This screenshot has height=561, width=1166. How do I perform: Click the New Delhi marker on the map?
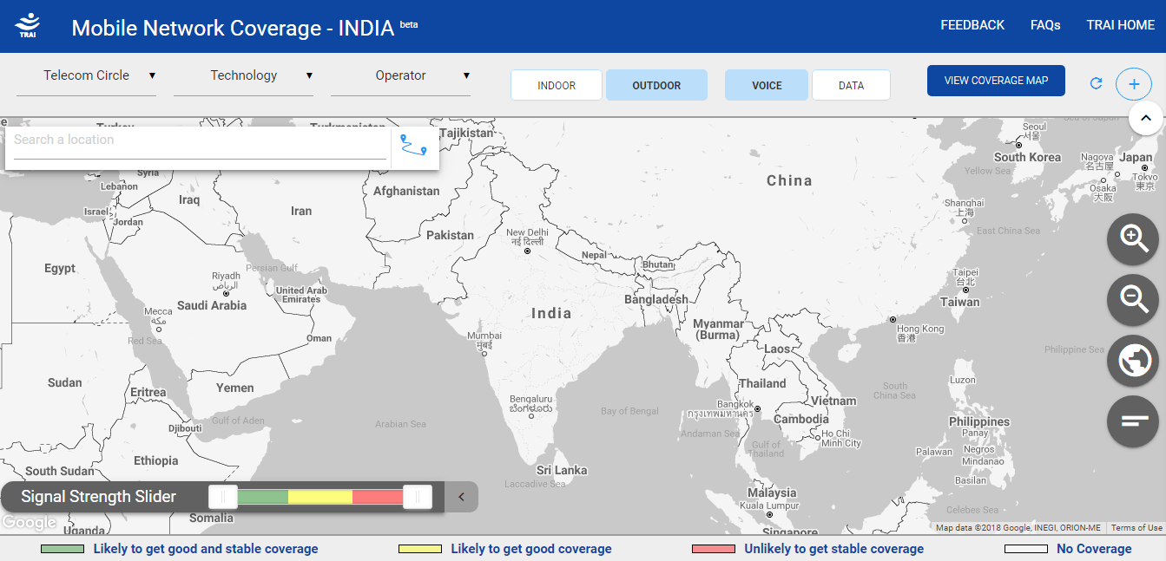click(528, 251)
